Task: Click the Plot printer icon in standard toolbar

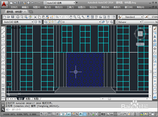Action: coord(18,17)
